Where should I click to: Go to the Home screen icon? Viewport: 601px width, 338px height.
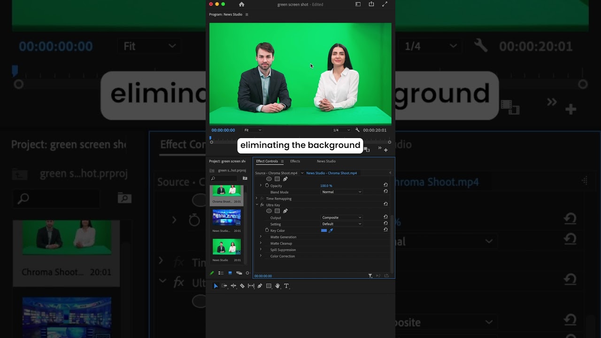pyautogui.click(x=241, y=4)
